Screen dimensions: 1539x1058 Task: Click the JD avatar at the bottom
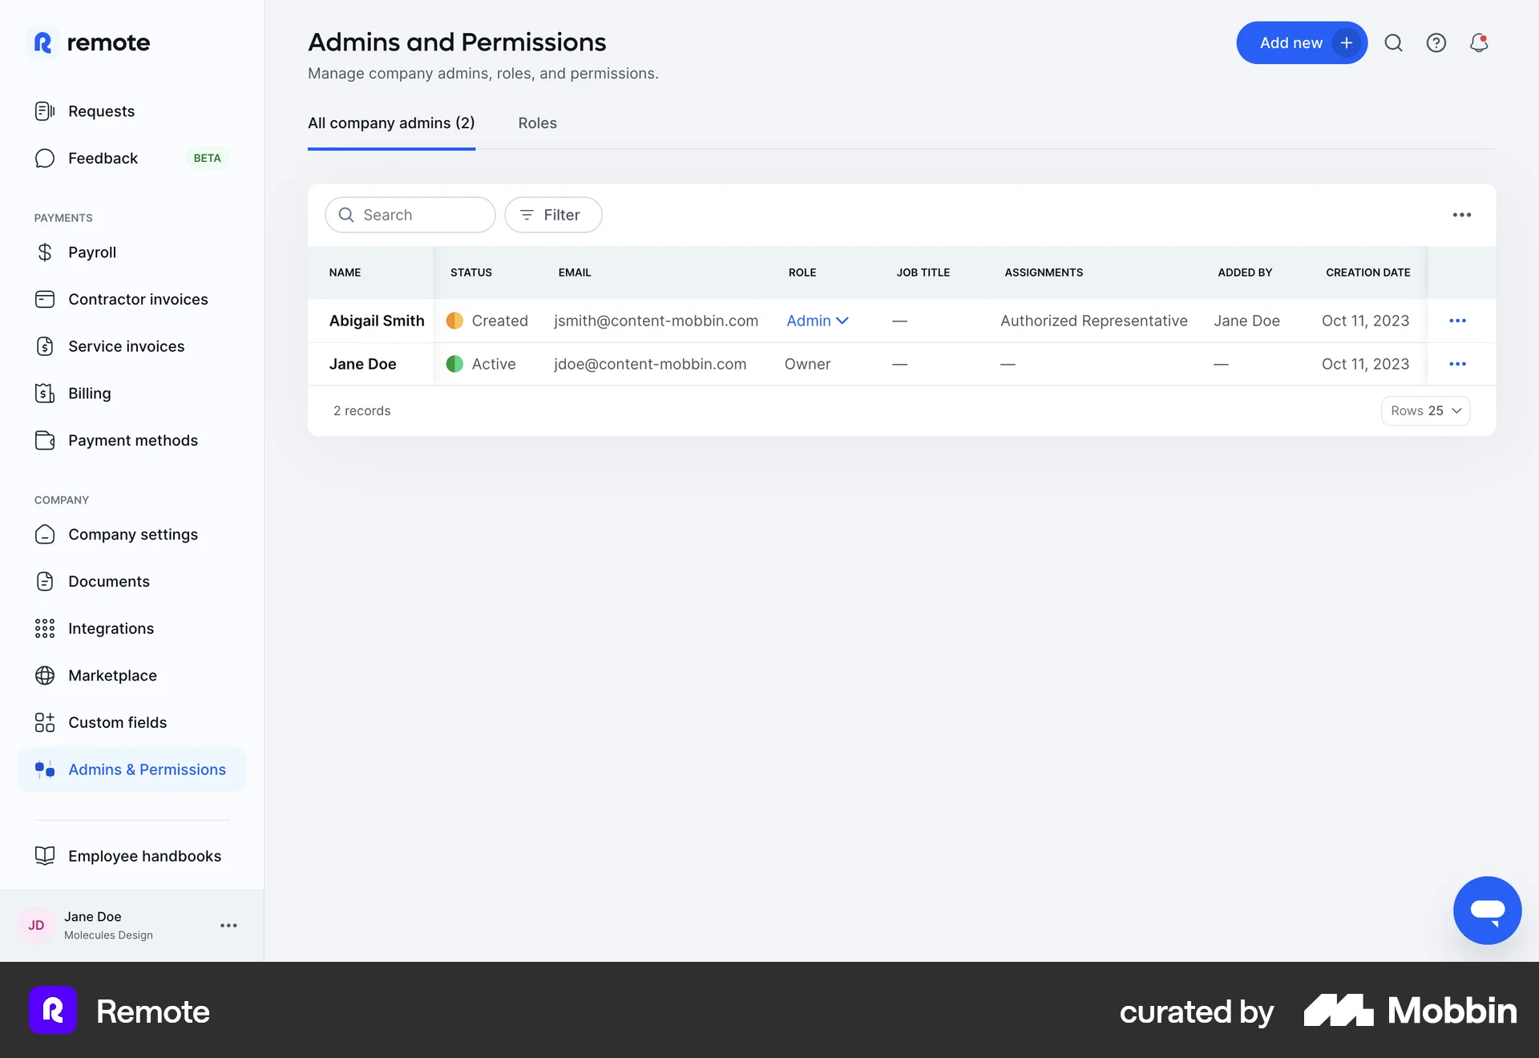point(35,925)
